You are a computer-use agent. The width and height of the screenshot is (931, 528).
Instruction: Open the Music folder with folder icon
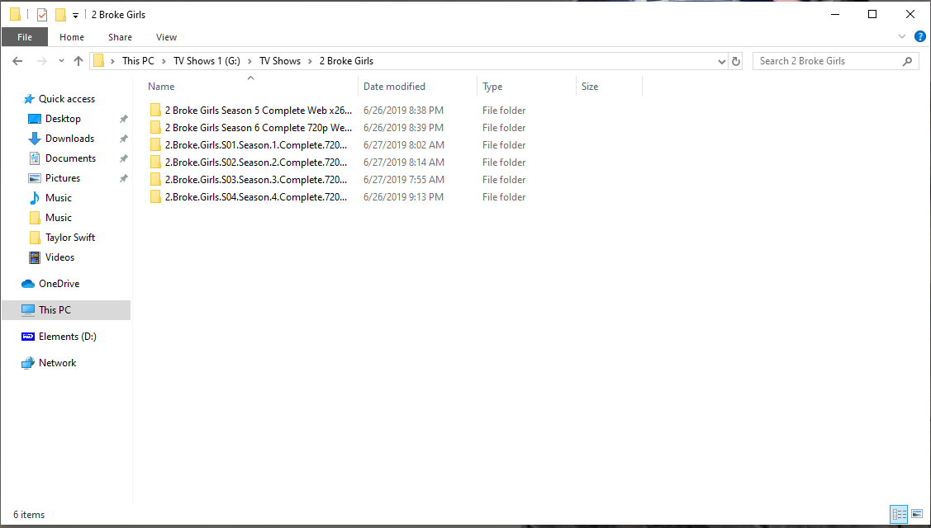point(58,218)
